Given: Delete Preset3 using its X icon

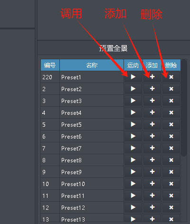Looking at the screenshot, I should click(171, 101).
